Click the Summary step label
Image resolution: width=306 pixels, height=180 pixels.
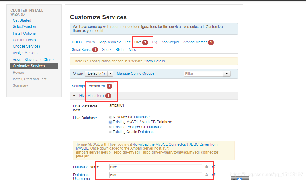pyautogui.click(x=20, y=85)
